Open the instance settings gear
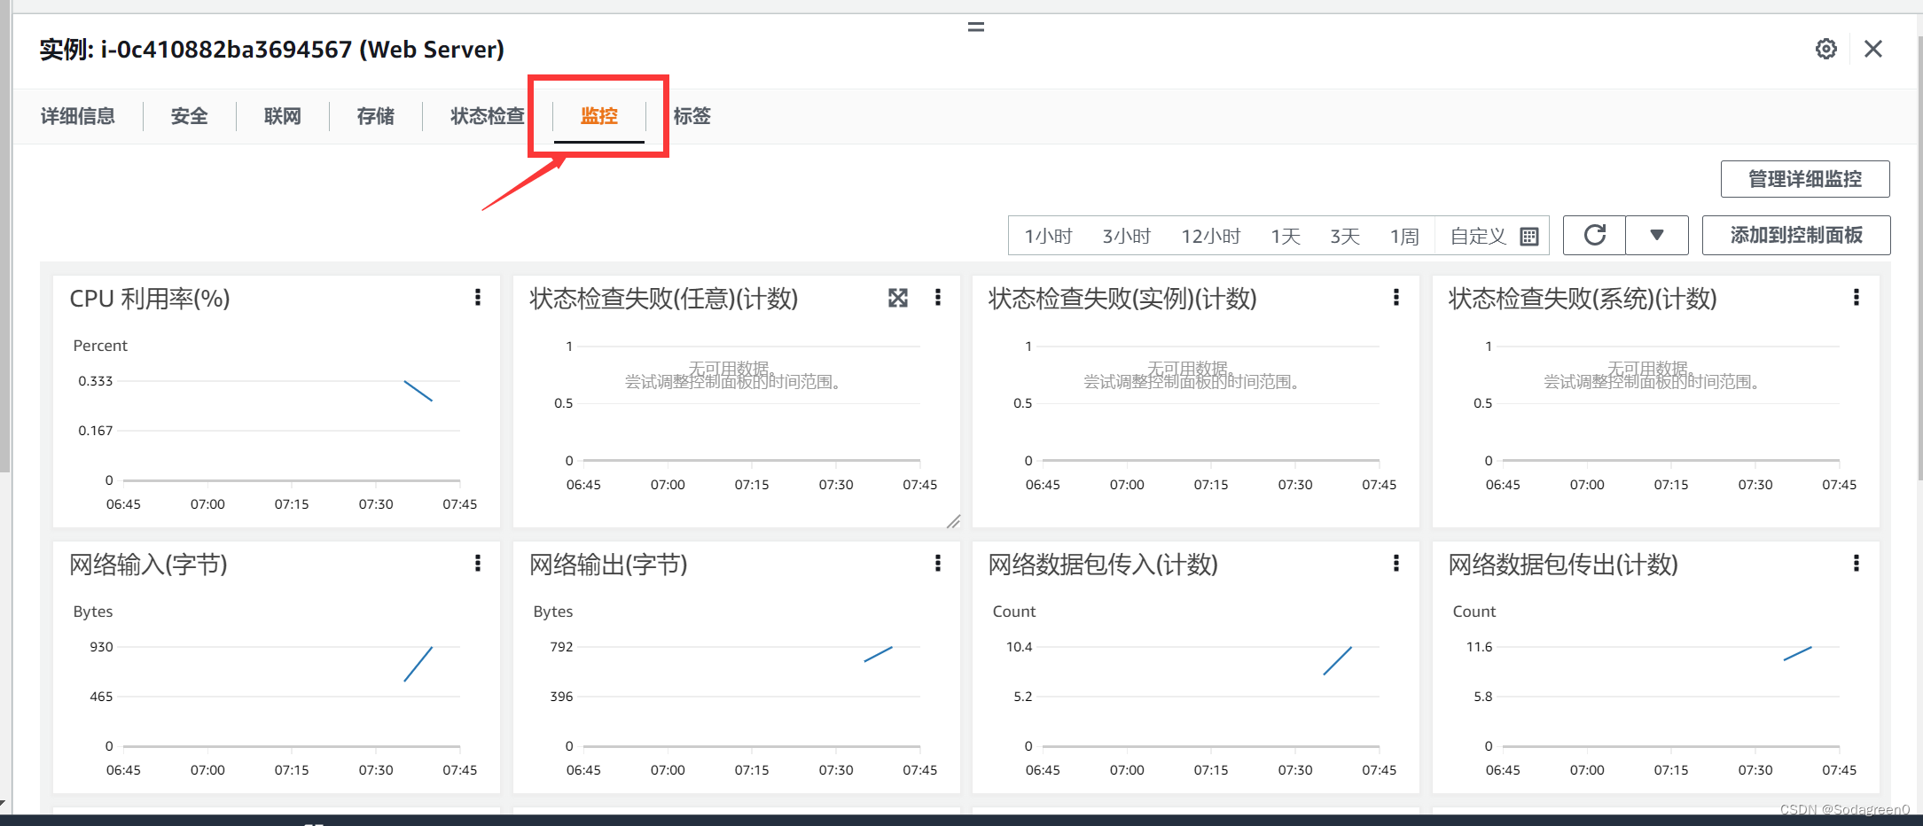Image resolution: width=1923 pixels, height=826 pixels. 1825,49
